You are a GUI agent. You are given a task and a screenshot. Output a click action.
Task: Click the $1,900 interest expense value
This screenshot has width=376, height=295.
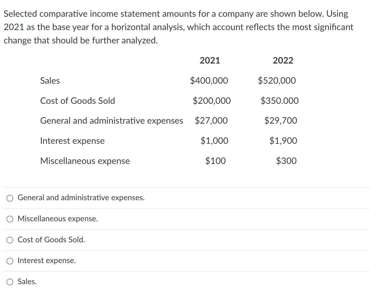(x=283, y=141)
